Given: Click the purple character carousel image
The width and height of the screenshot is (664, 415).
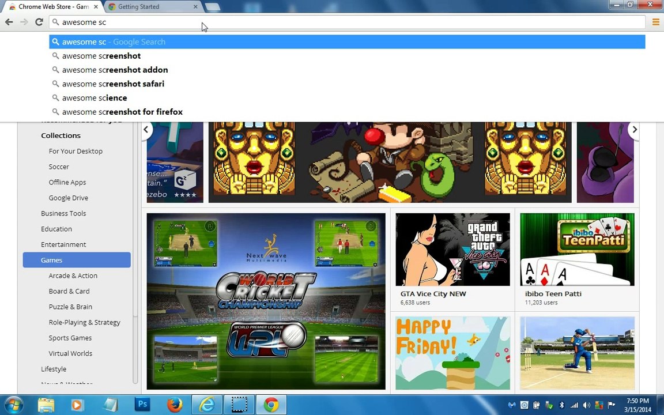Looking at the screenshot, I should pyautogui.click(x=605, y=163).
